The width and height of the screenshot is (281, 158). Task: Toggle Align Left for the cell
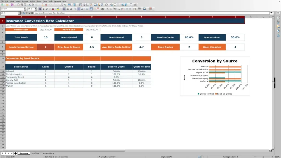click(x=64, y=9)
